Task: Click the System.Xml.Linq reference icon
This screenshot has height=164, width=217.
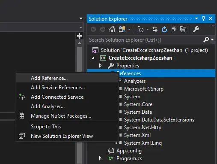Action: (x=119, y=143)
